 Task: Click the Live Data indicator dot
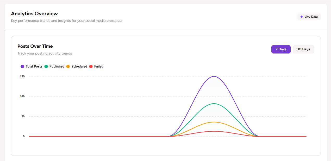click(302, 16)
